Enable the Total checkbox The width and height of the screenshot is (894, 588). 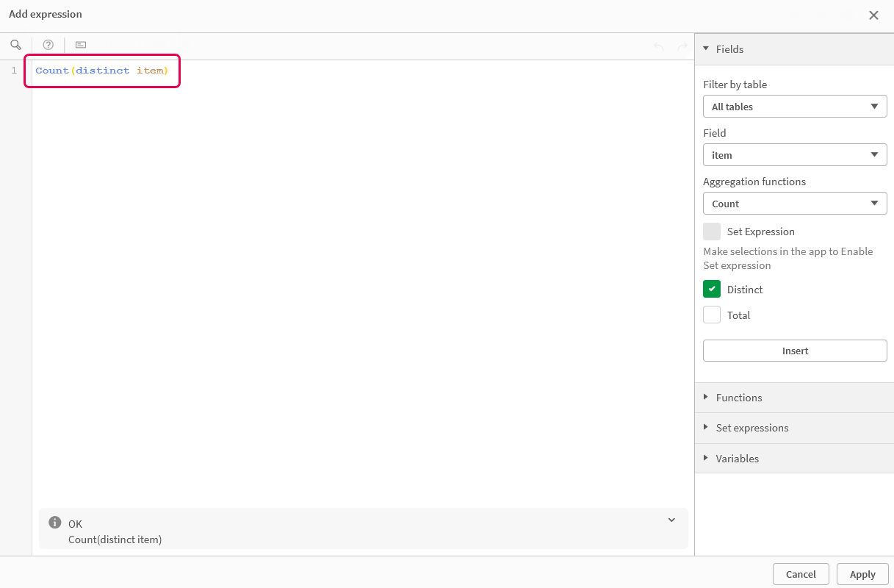point(712,315)
